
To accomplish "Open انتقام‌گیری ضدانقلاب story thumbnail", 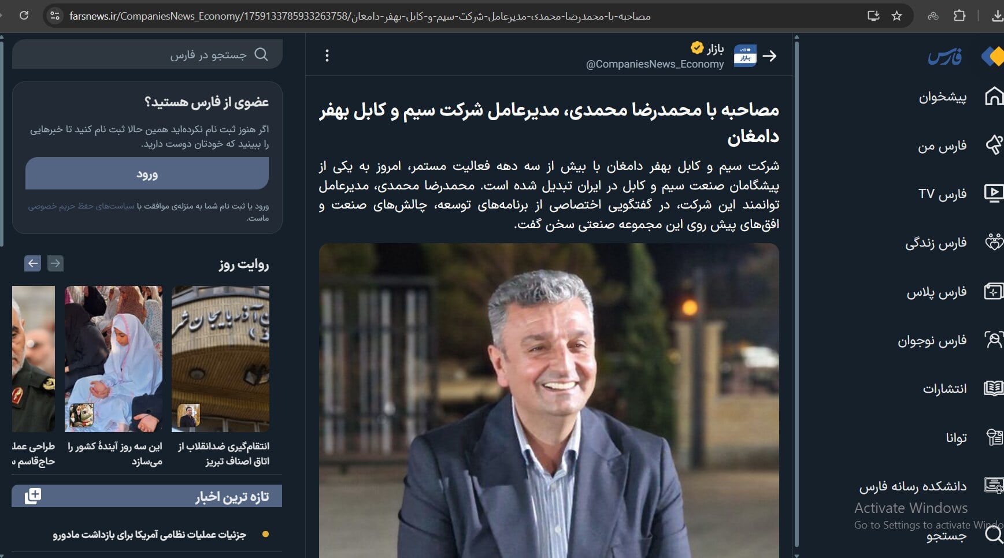I will click(x=220, y=359).
